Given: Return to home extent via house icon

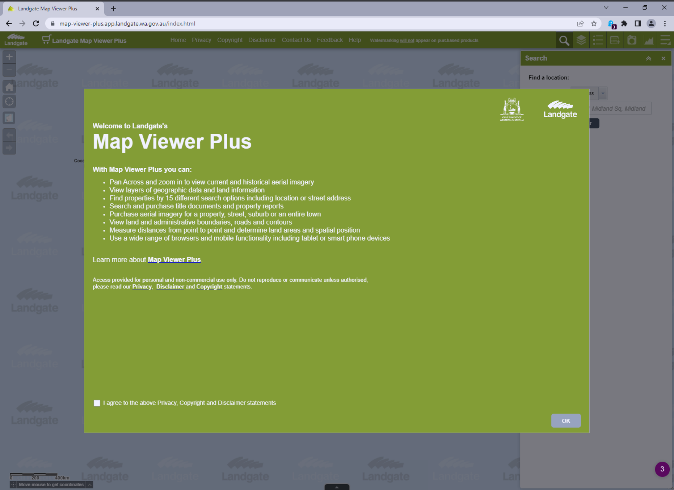Looking at the screenshot, I should pos(9,86).
